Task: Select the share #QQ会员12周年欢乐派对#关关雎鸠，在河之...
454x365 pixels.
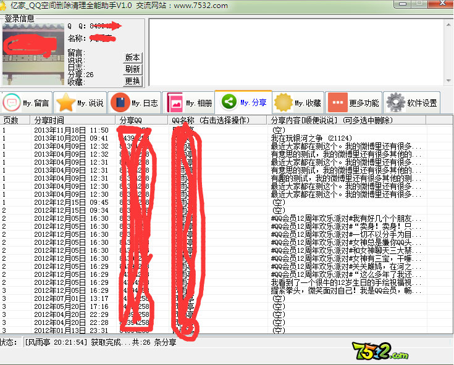Action: tap(227, 266)
